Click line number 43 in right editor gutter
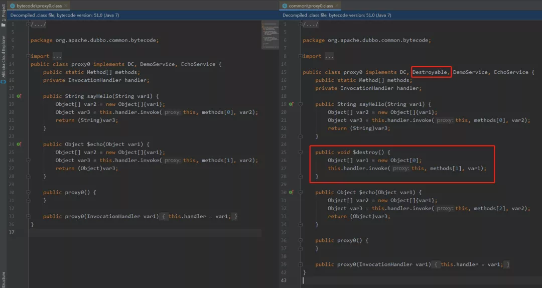This screenshot has width=542, height=288. [x=284, y=280]
